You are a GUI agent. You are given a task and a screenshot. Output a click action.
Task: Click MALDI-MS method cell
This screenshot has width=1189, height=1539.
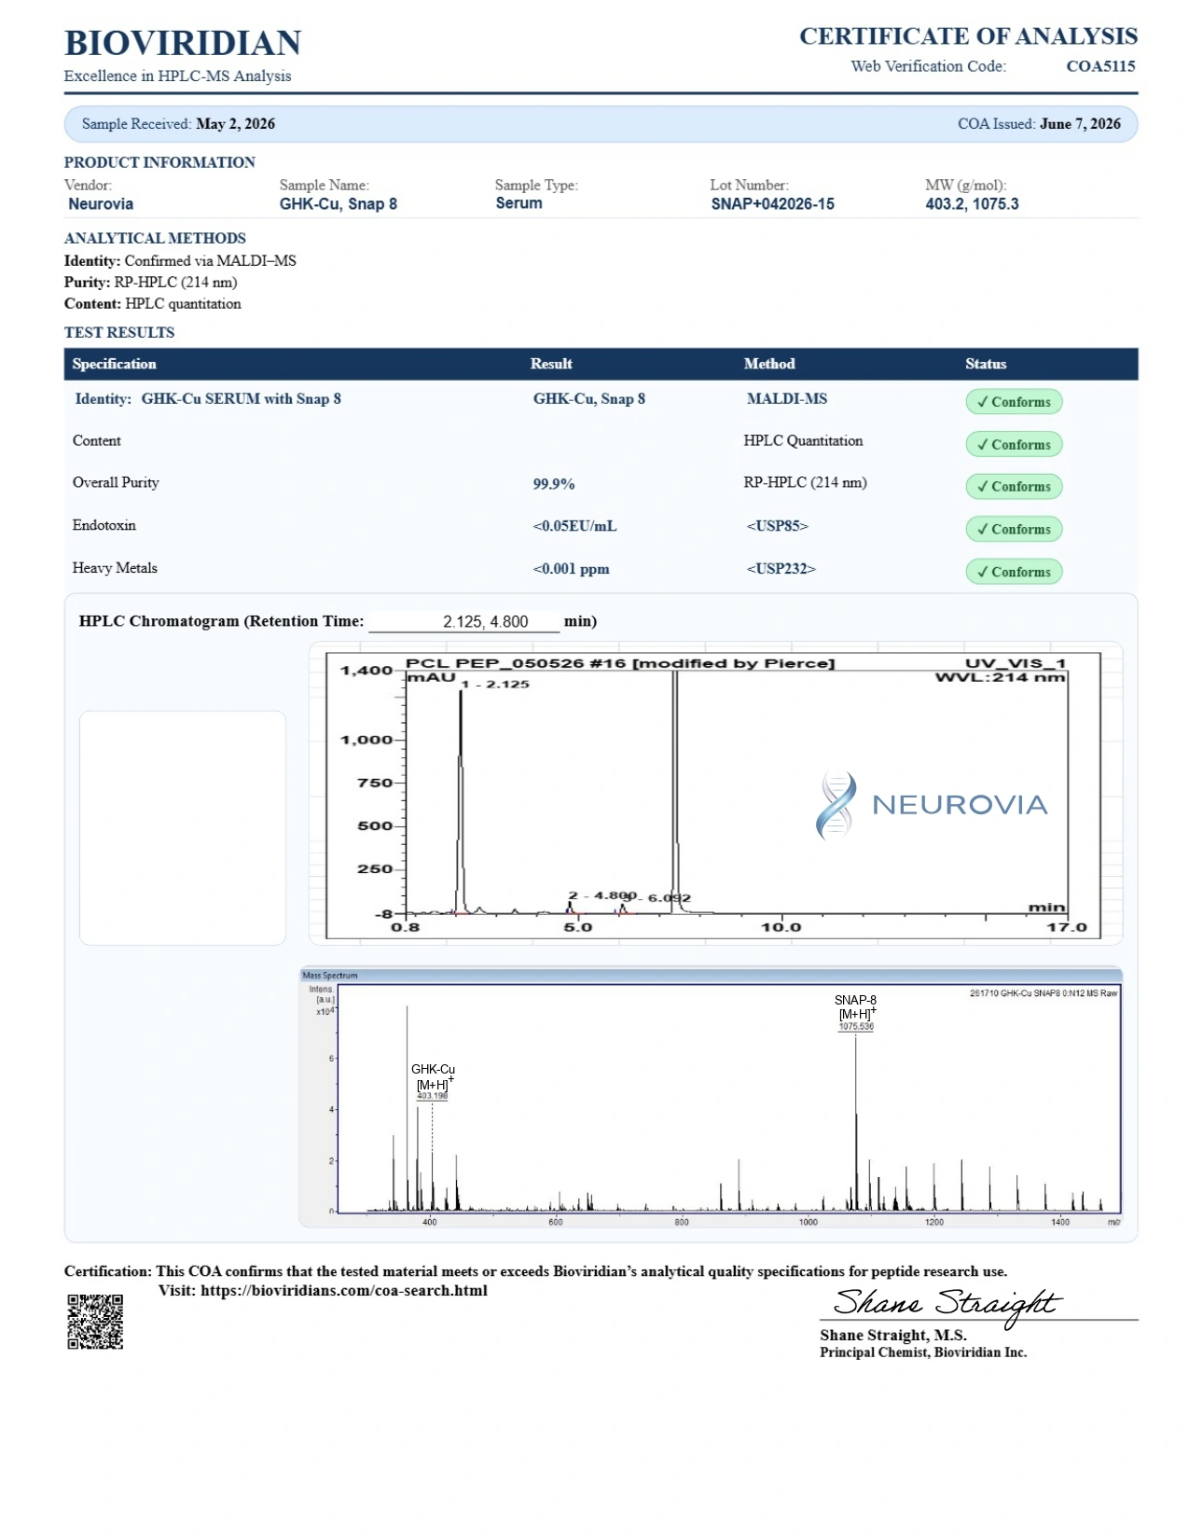pos(786,399)
